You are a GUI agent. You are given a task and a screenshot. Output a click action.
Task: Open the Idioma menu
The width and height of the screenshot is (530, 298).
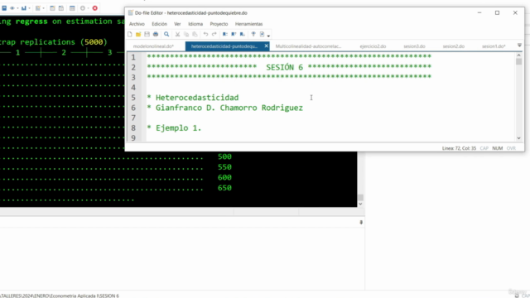(195, 24)
